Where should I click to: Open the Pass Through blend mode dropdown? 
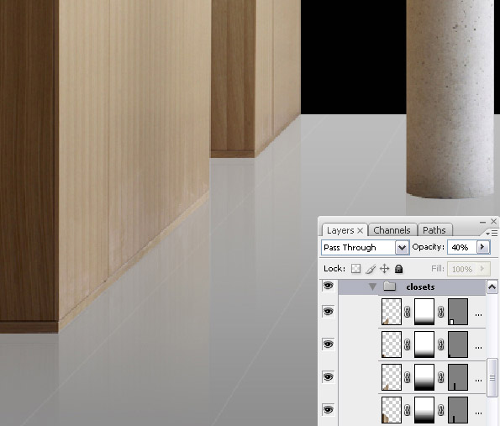(402, 247)
